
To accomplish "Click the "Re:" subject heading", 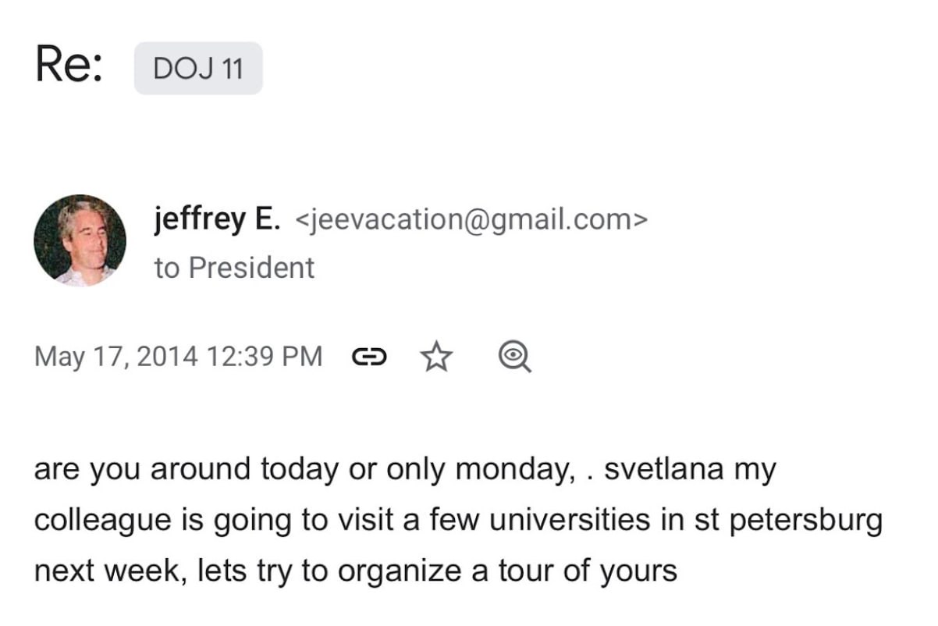I will coord(69,66).
